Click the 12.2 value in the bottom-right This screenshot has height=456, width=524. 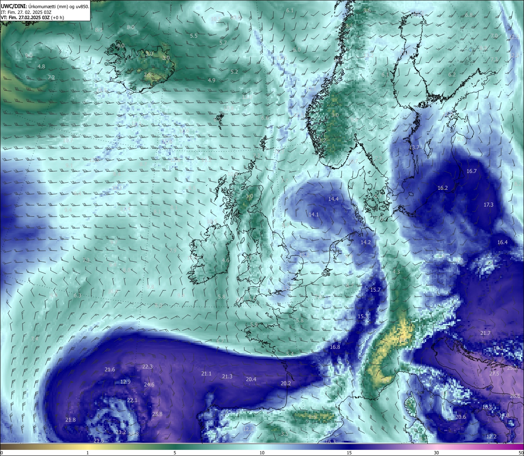tap(491, 437)
